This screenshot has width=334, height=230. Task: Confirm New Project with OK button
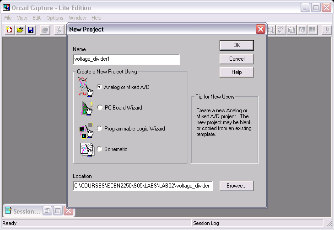click(x=237, y=45)
